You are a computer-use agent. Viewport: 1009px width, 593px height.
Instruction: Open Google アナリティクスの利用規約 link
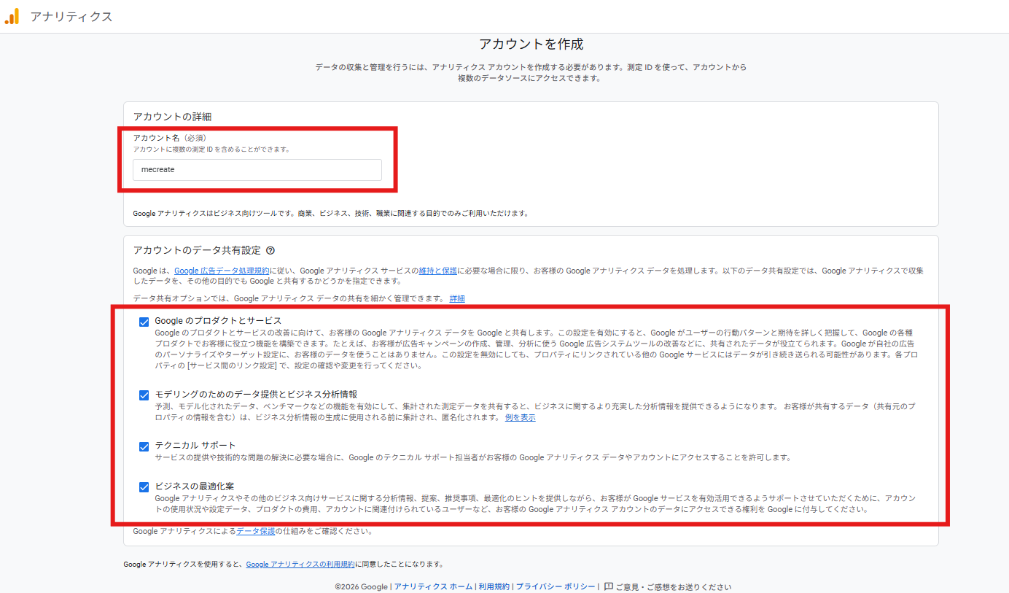[300, 565]
